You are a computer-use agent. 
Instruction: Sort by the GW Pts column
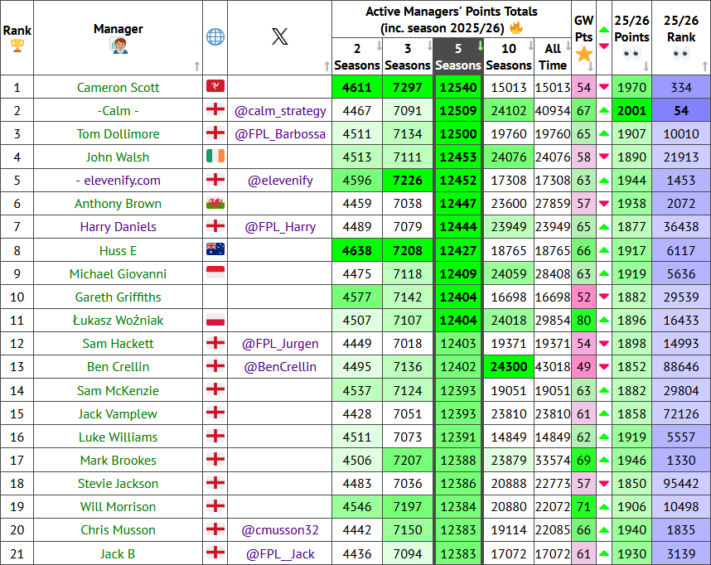pos(583,37)
